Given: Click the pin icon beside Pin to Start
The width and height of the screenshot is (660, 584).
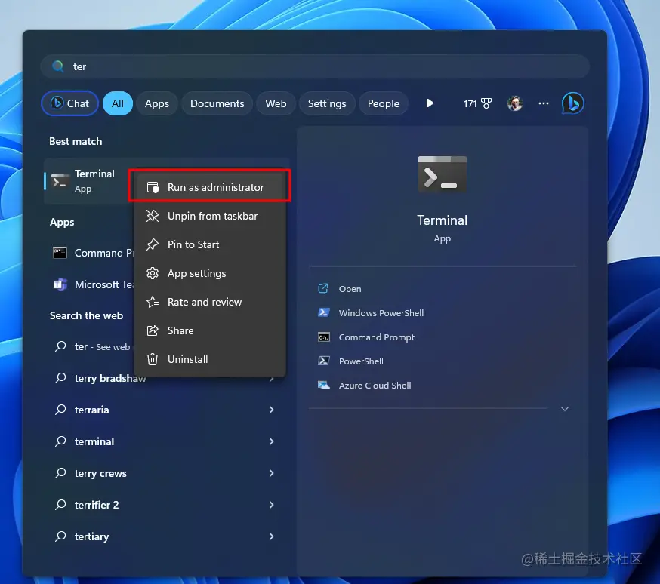Looking at the screenshot, I should click(x=153, y=244).
